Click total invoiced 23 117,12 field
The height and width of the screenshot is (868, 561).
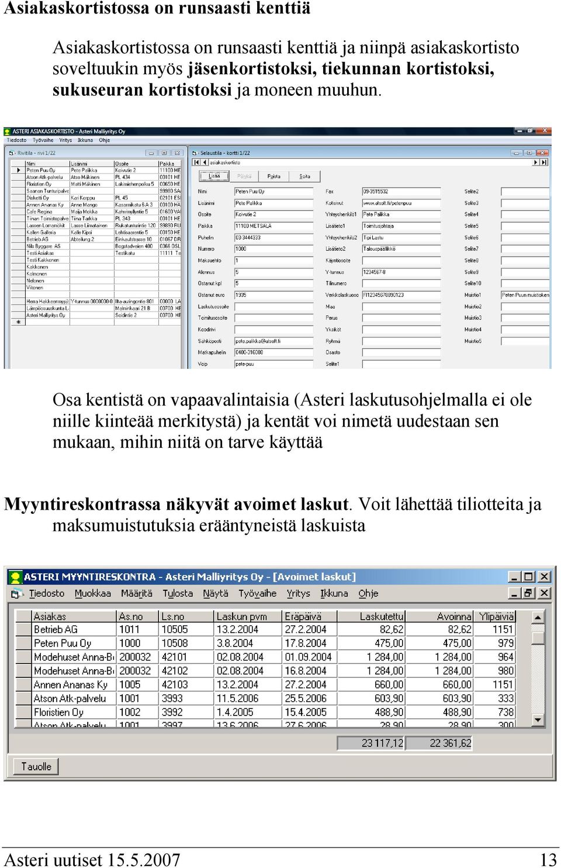click(370, 743)
